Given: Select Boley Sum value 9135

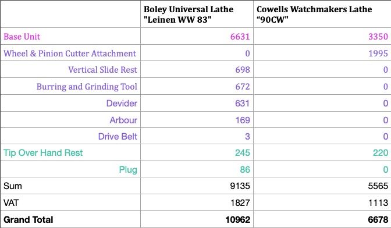Looking at the screenshot, I should pos(240,186).
